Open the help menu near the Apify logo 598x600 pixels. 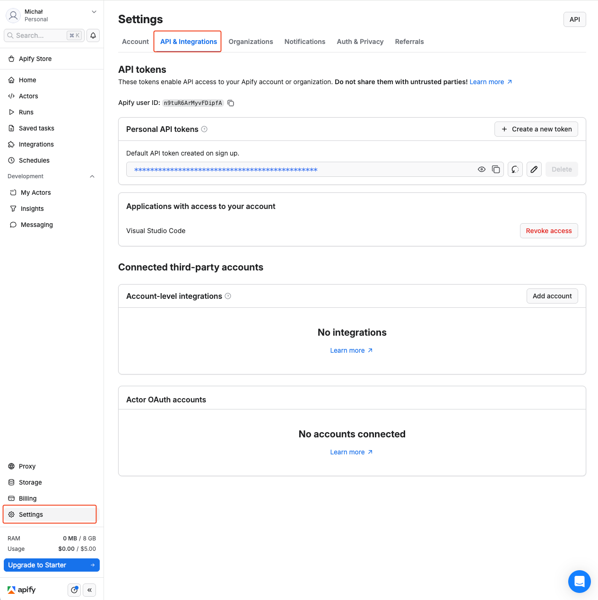74,590
